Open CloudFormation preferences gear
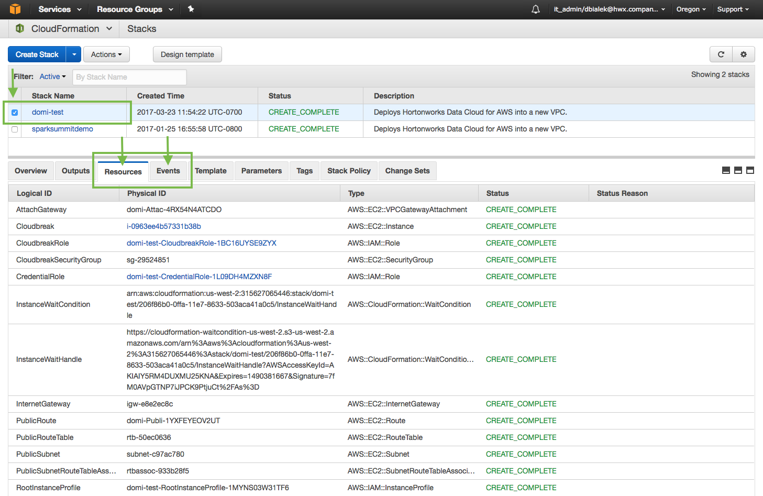 tap(744, 54)
